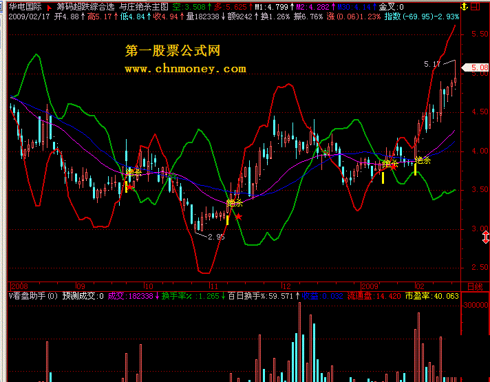Click the 300000 volume axis label
This screenshot has height=382, width=490.
(476, 305)
